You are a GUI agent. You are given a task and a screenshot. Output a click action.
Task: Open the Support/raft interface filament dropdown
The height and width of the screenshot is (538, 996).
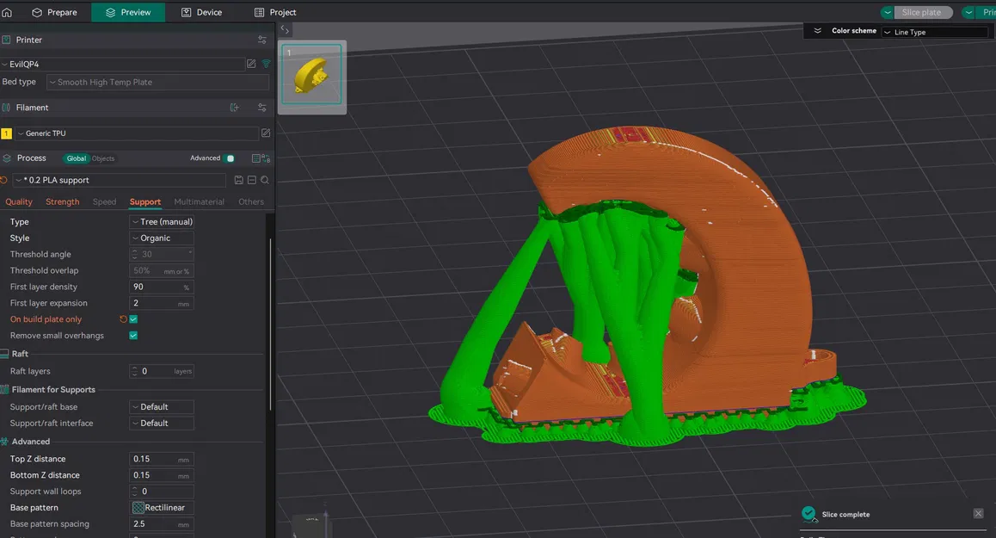pyautogui.click(x=162, y=423)
